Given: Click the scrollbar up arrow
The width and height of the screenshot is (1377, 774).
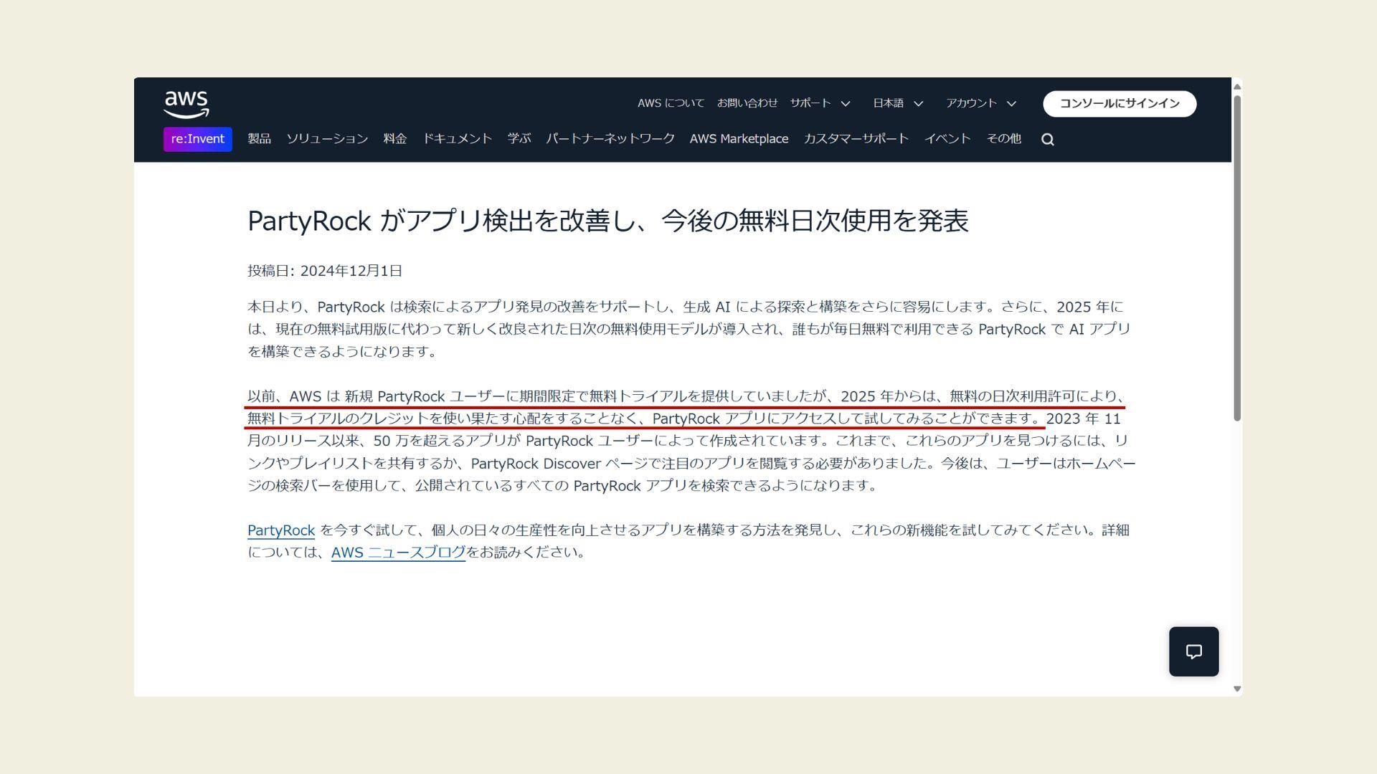Looking at the screenshot, I should click(1236, 87).
